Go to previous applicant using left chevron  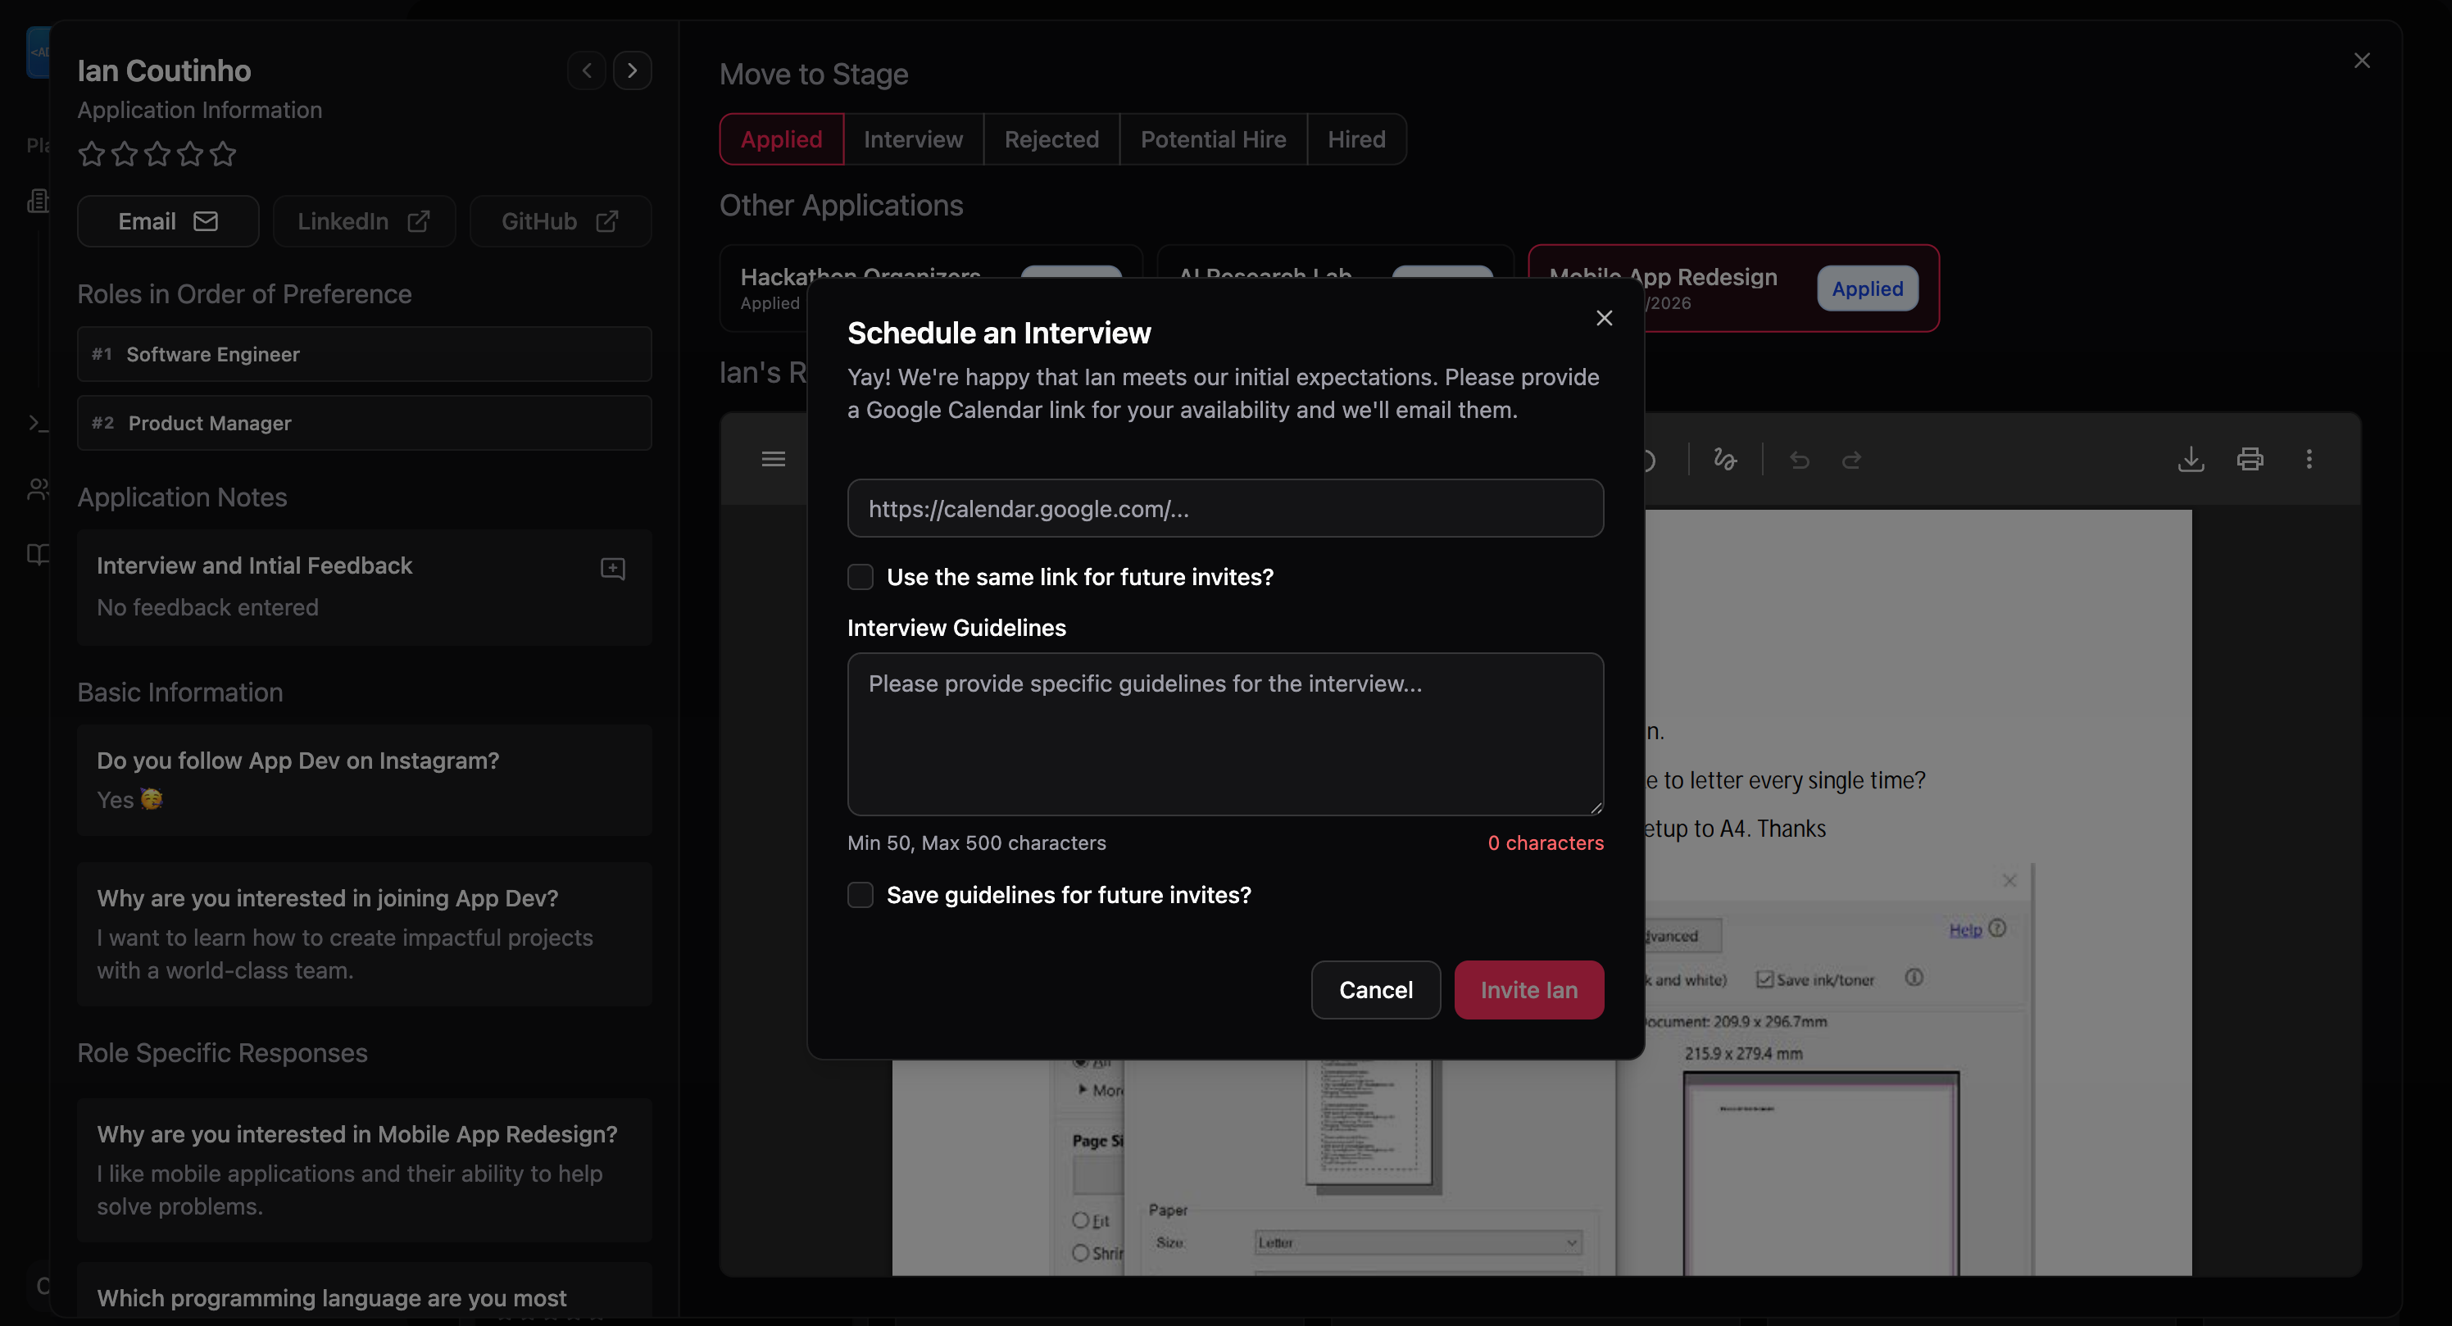[586, 70]
